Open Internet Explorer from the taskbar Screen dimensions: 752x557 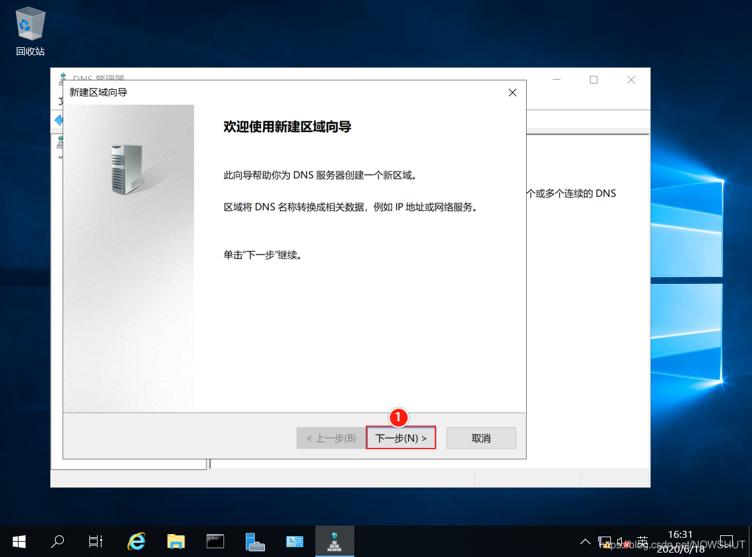137,541
